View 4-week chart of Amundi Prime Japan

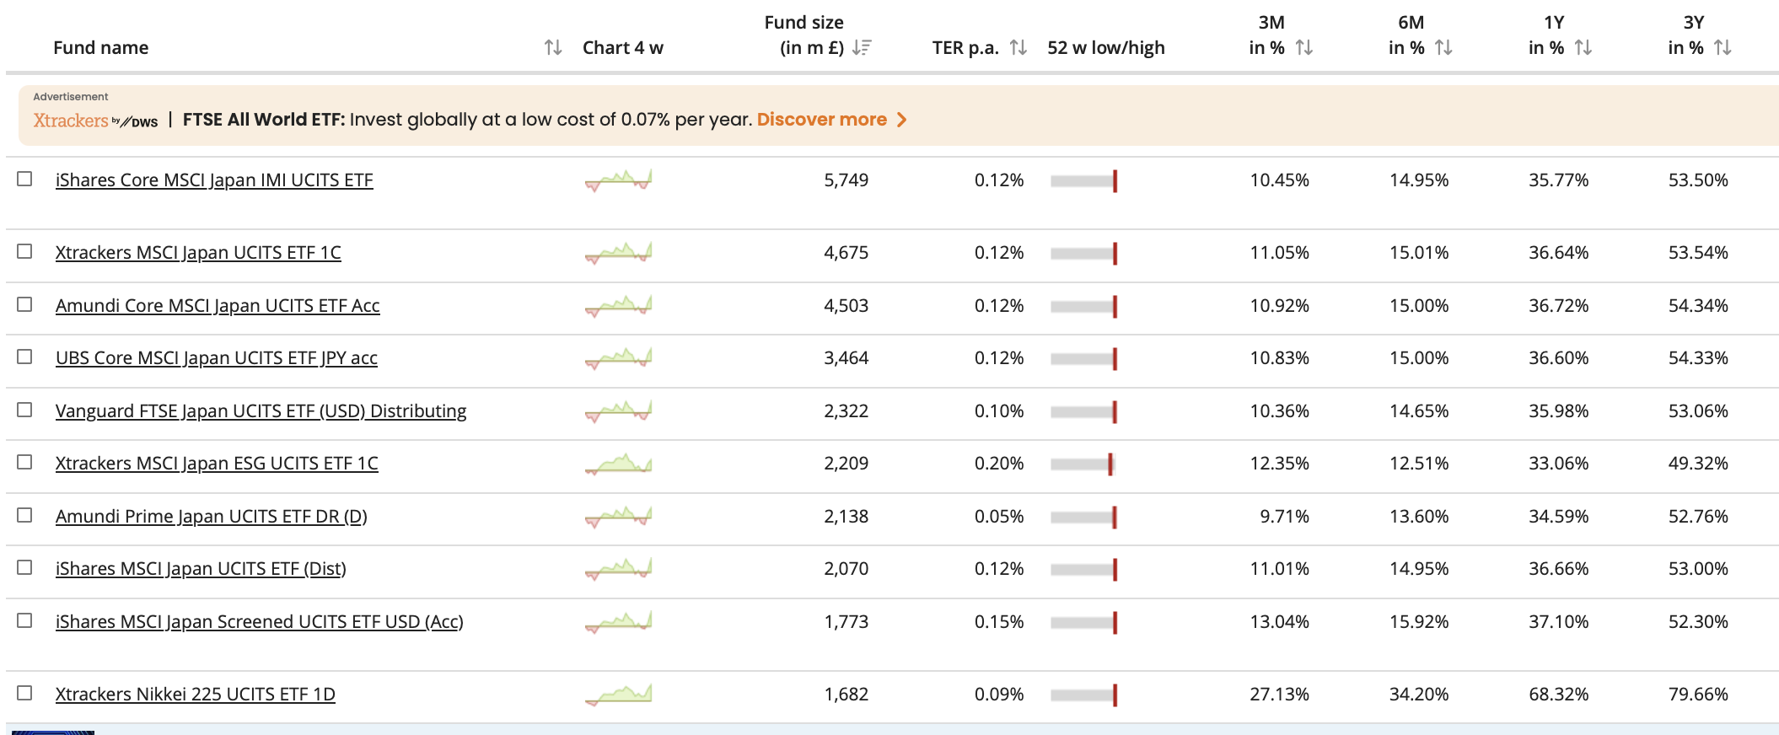pos(619,517)
